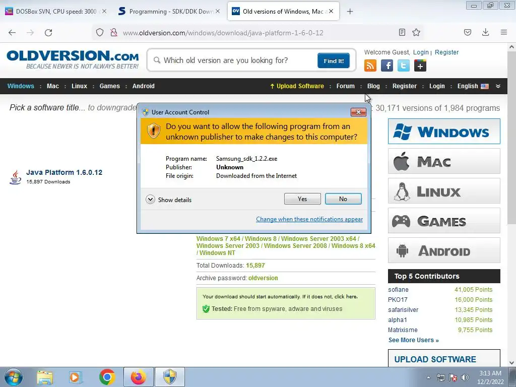Open the English language dropdown
The height and width of the screenshot is (387, 516).
click(x=473, y=86)
